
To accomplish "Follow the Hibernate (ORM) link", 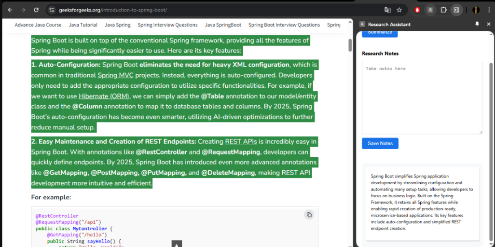I will [x=104, y=96].
